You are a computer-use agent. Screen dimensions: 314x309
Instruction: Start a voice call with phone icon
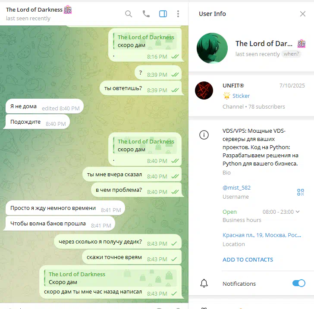[x=146, y=14]
